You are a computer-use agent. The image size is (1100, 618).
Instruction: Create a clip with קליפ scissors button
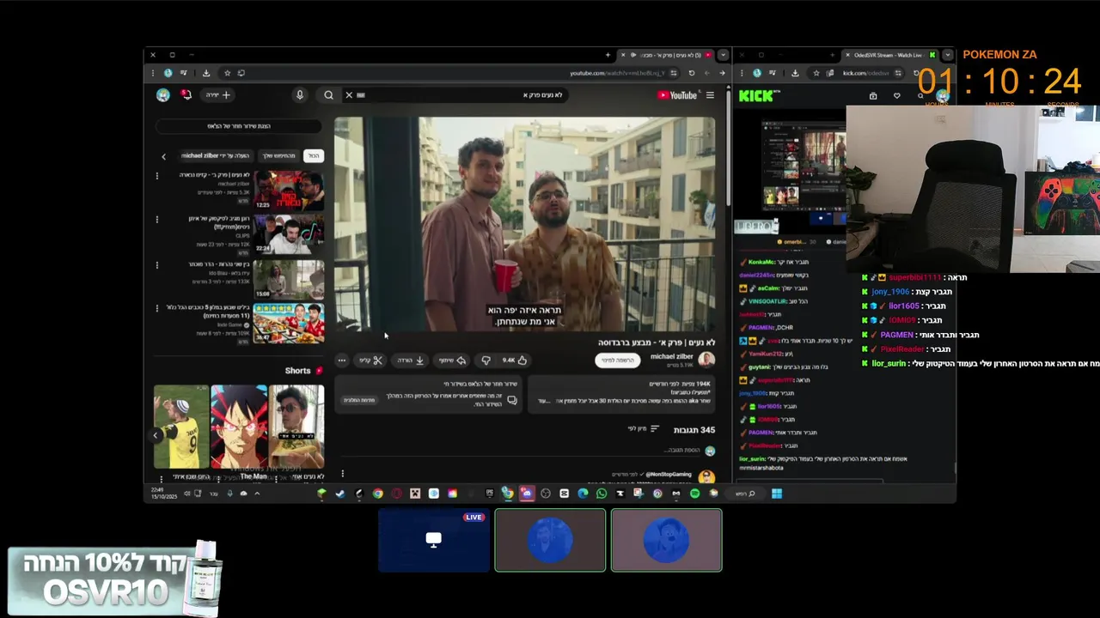[x=371, y=360]
